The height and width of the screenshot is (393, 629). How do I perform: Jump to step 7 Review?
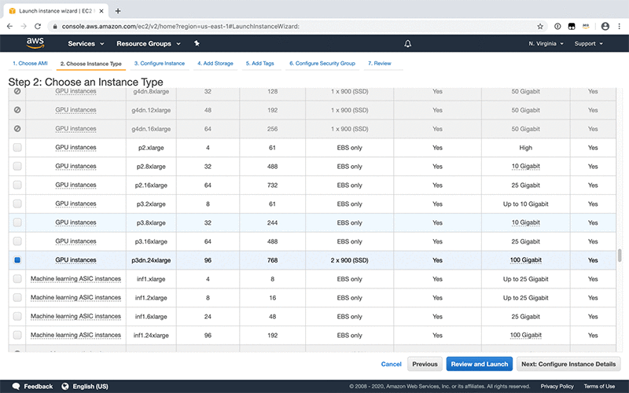(x=380, y=64)
